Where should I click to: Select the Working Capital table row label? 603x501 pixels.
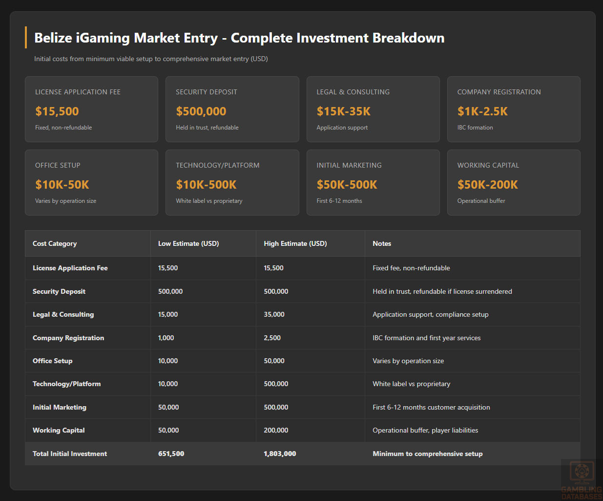(59, 430)
